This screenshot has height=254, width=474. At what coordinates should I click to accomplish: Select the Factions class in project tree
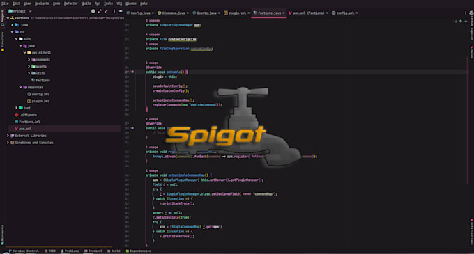40,81
